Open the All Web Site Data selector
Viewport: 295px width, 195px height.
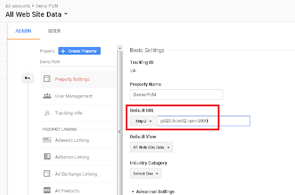pos(36,14)
